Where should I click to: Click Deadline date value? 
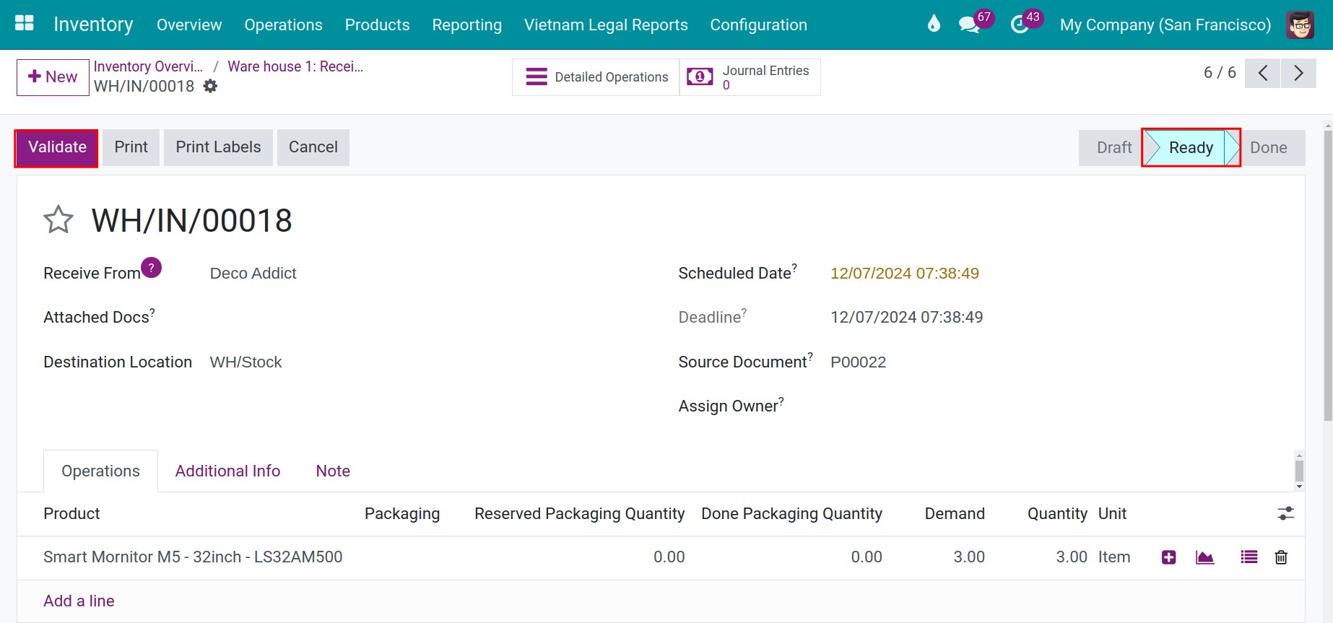tap(906, 318)
